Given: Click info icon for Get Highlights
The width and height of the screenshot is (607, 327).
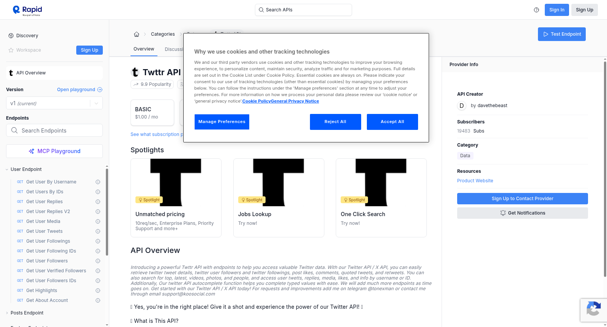Looking at the screenshot, I should (x=98, y=291).
